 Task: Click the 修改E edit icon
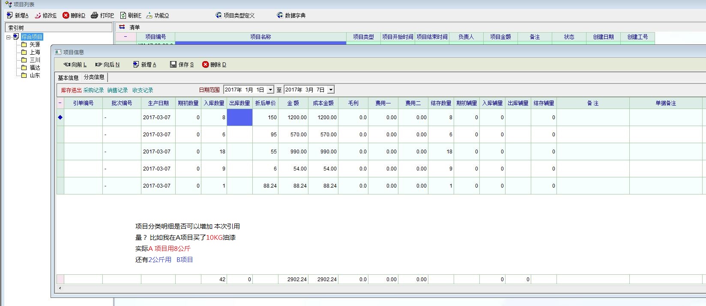pyautogui.click(x=38, y=15)
